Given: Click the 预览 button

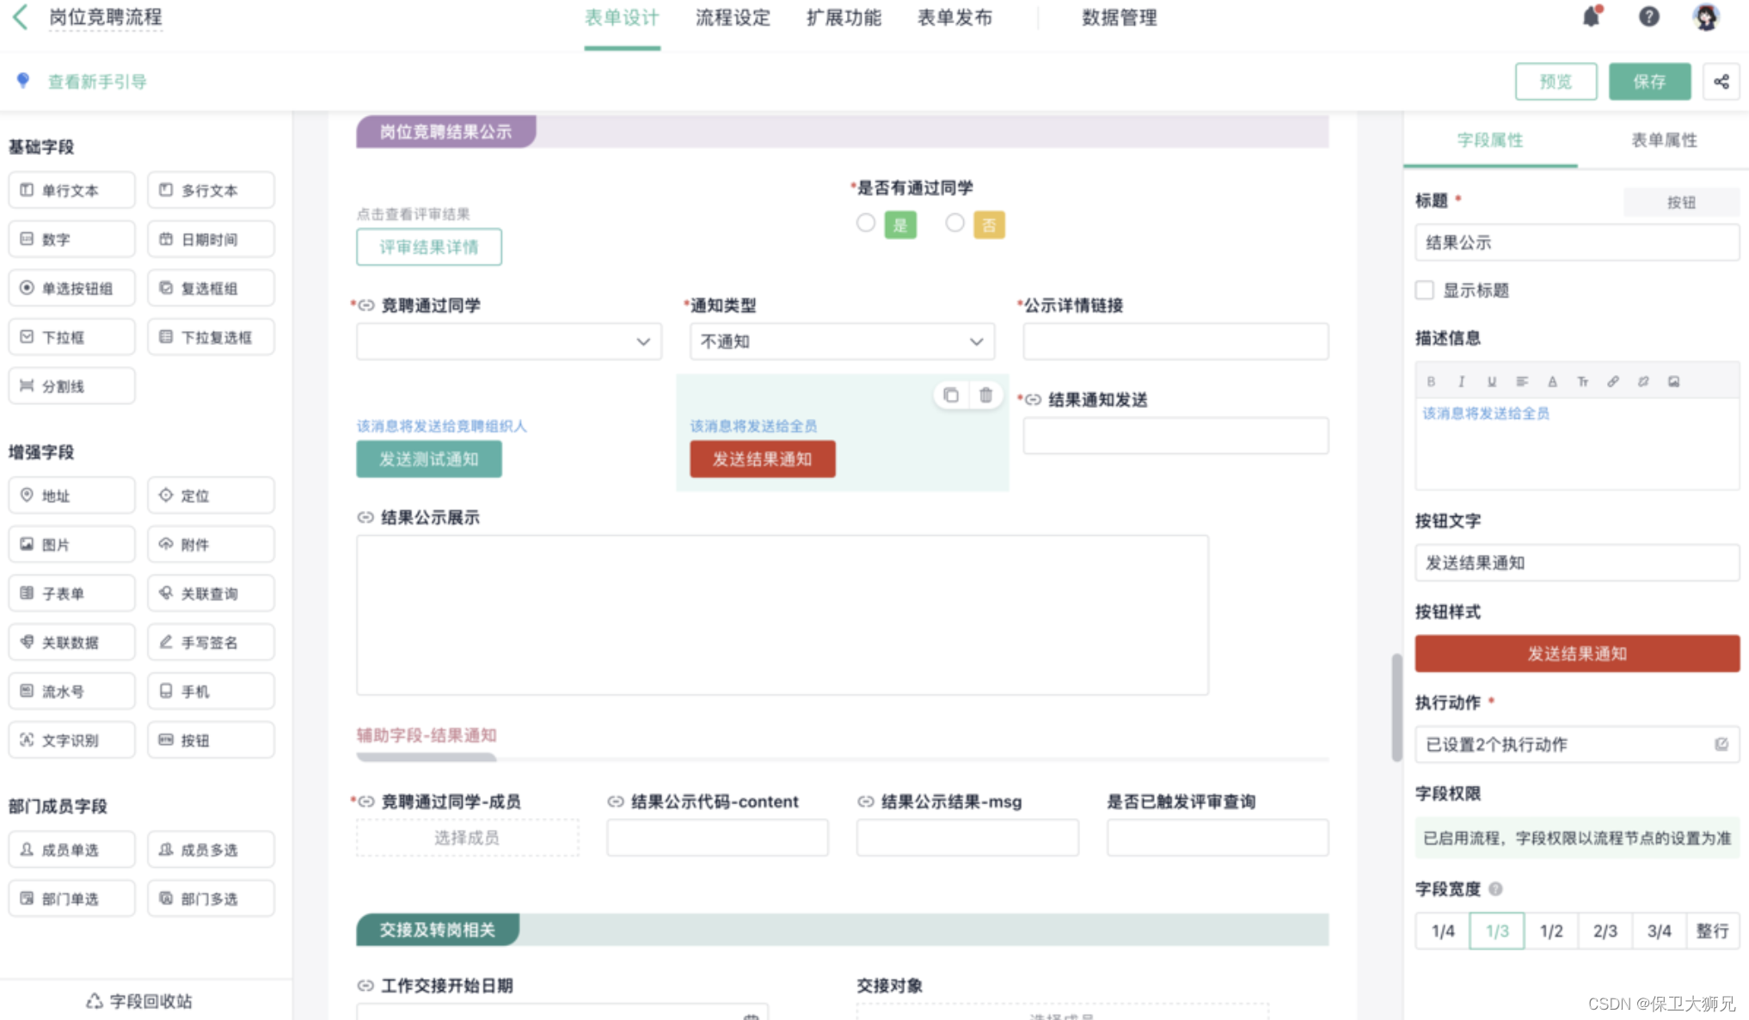Looking at the screenshot, I should point(1555,82).
